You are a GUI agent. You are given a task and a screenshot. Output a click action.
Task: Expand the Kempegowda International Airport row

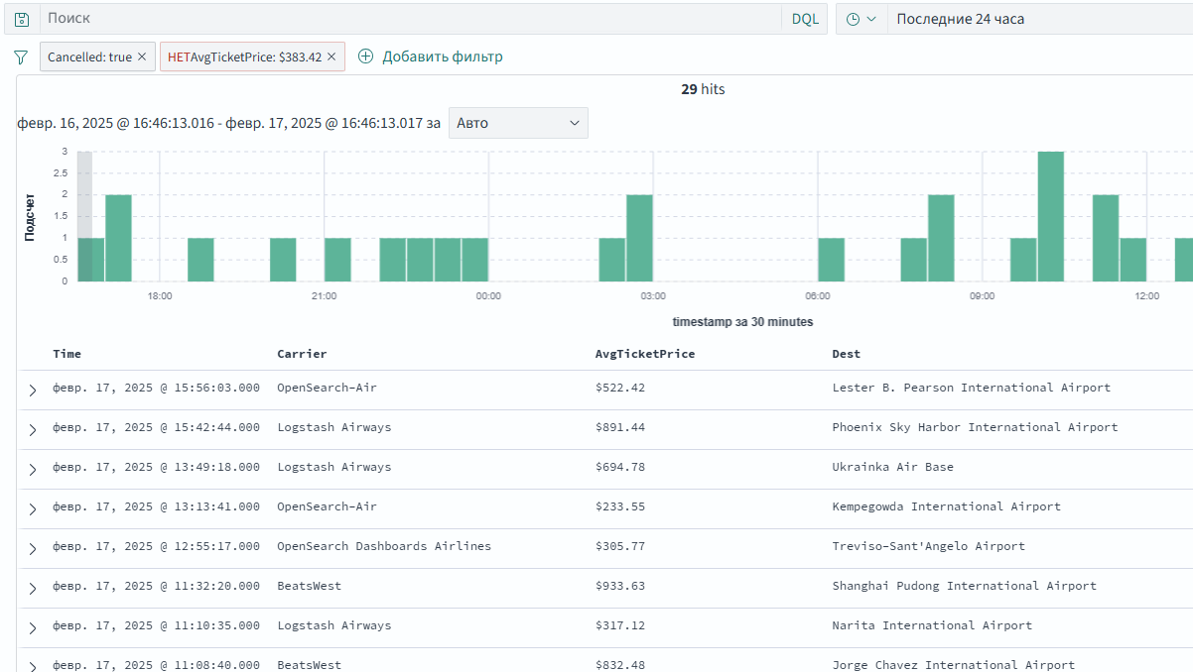click(32, 509)
